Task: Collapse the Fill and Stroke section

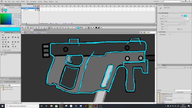Action: click(158, 13)
